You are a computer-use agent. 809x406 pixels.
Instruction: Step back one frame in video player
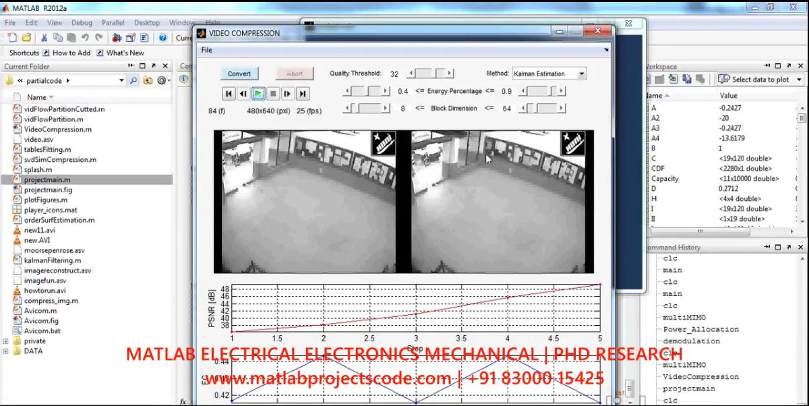click(244, 94)
